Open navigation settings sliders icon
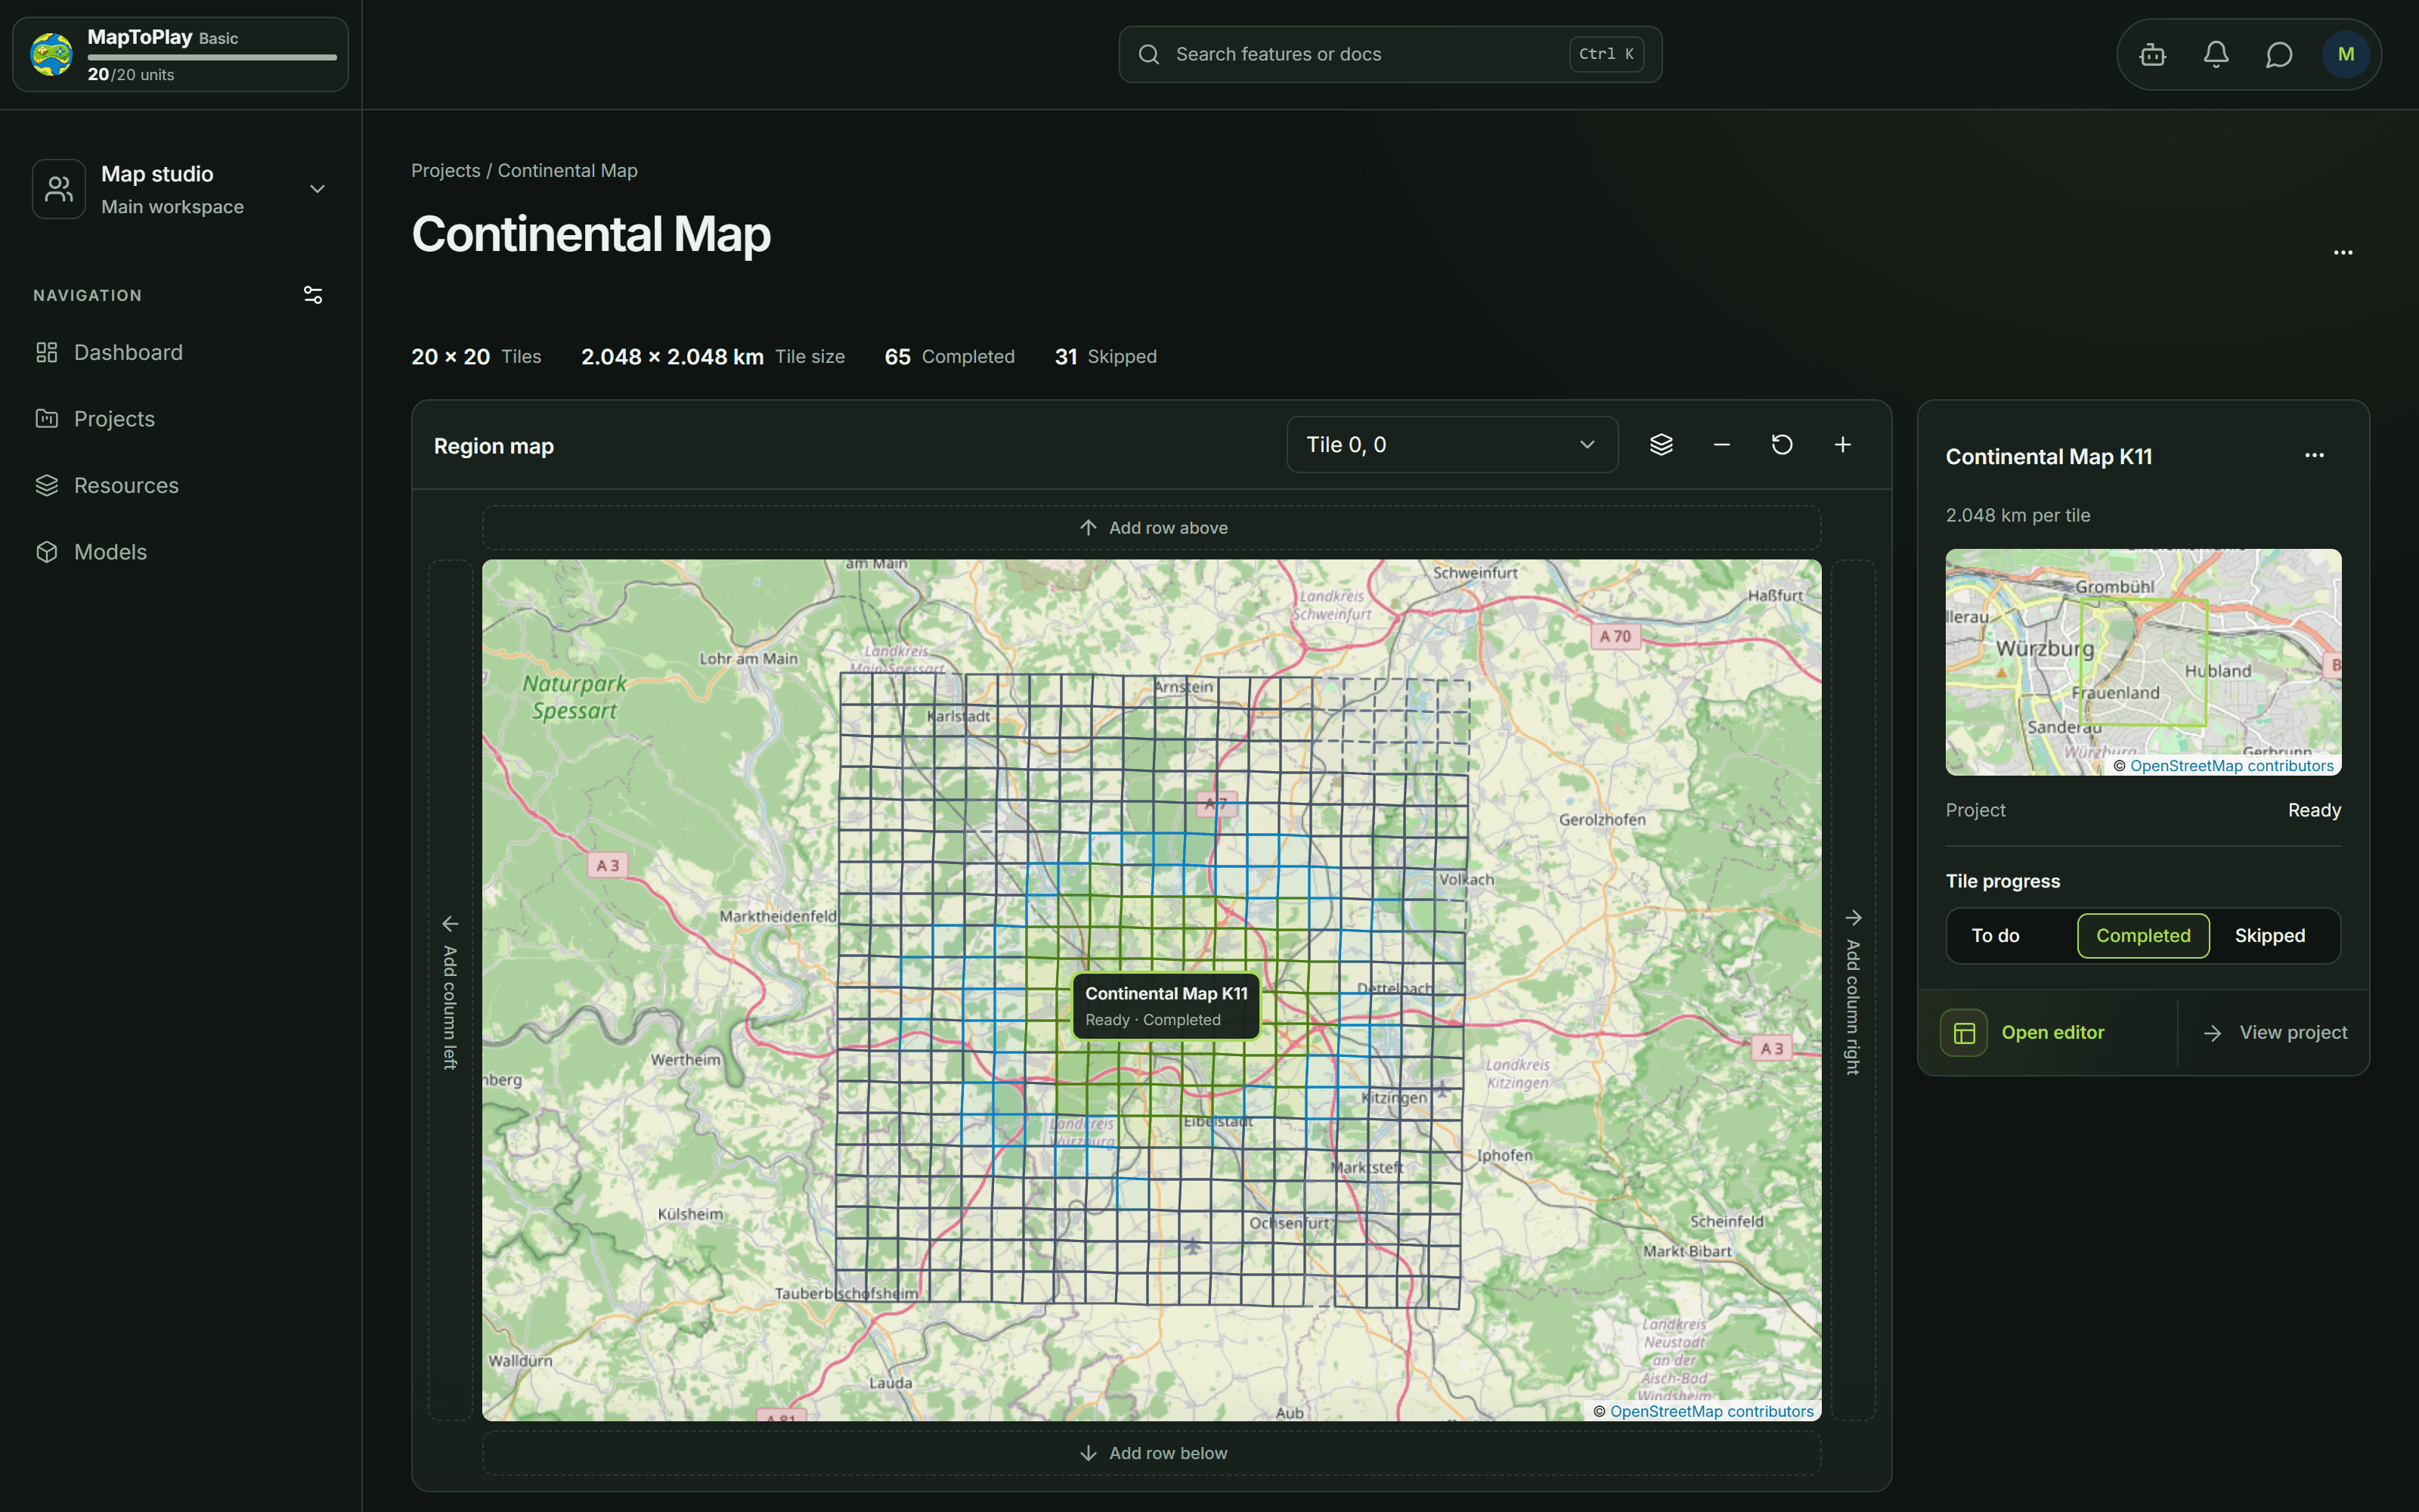Screen dimensions: 2419x1512 tap(313, 295)
